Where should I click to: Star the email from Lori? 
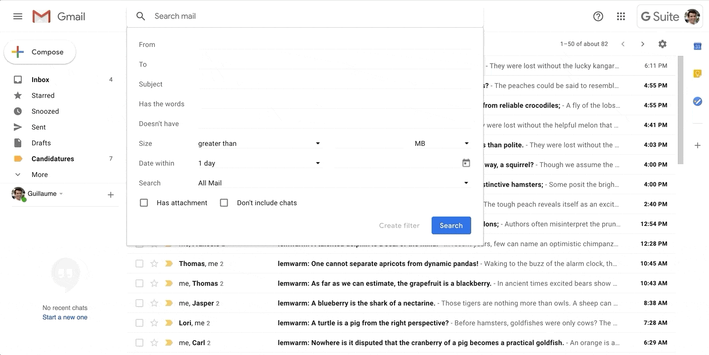[154, 322]
